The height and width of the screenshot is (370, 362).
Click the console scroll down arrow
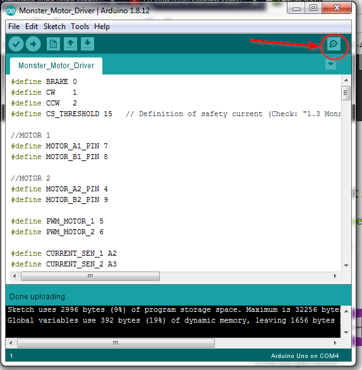click(346, 333)
